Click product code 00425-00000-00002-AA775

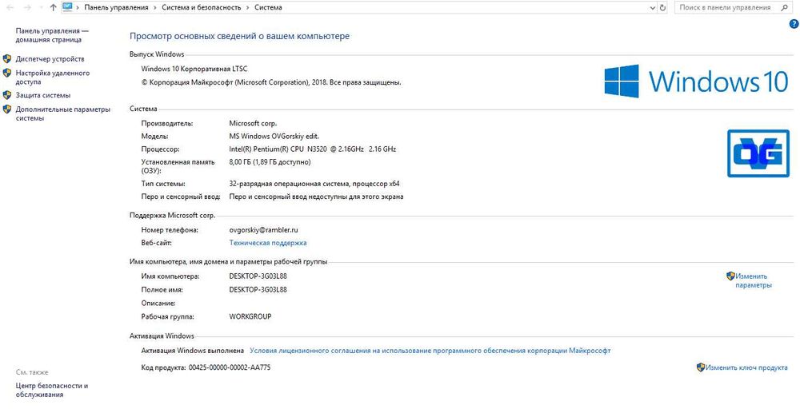coord(230,367)
